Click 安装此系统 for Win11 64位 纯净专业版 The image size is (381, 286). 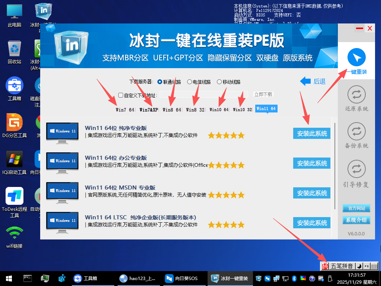[311, 133]
